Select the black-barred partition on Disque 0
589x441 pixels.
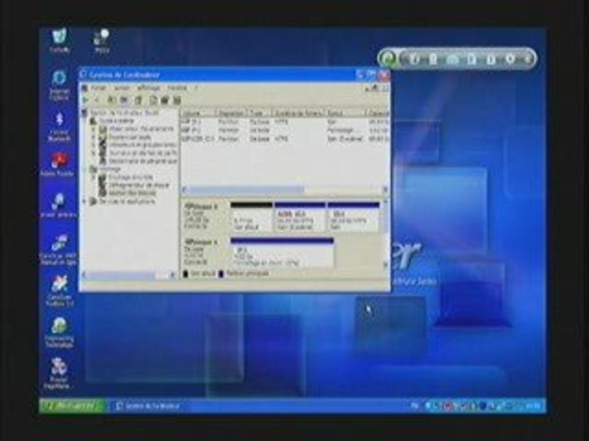pyautogui.click(x=252, y=217)
